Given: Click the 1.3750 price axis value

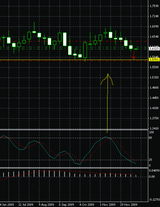Looking at the screenshot, I should point(154,118).
